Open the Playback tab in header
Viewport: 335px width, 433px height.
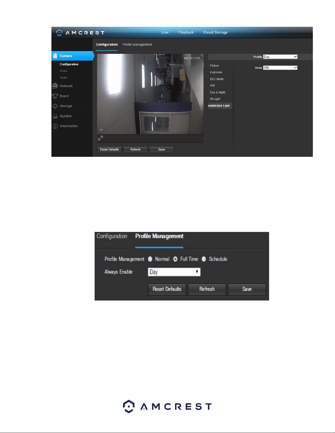tap(186, 32)
